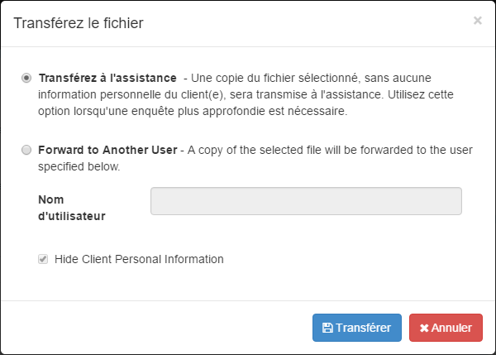Close the dialog with the × icon
The image size is (496, 355).
[x=477, y=21]
